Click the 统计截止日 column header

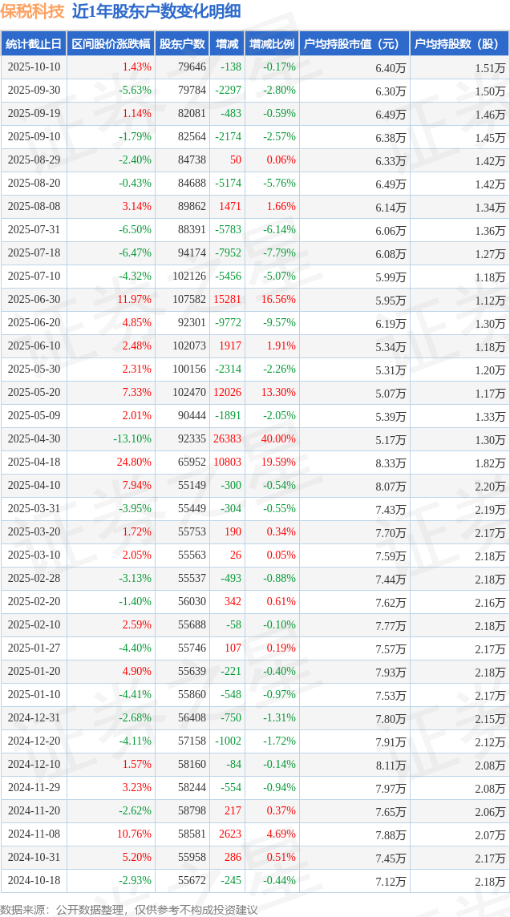[34, 44]
